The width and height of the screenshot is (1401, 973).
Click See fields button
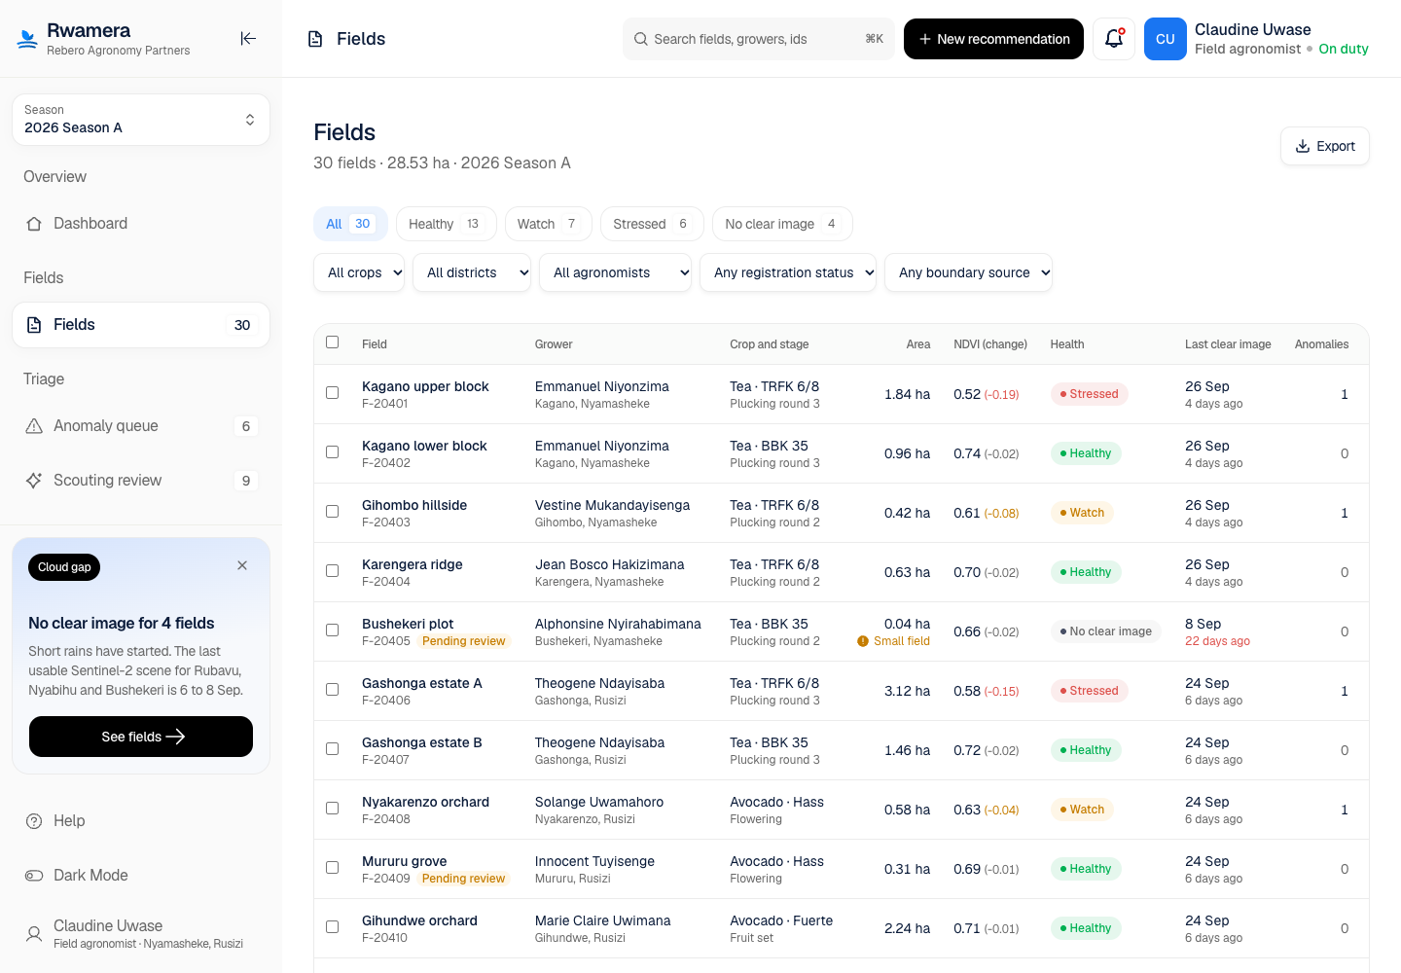coord(141,737)
